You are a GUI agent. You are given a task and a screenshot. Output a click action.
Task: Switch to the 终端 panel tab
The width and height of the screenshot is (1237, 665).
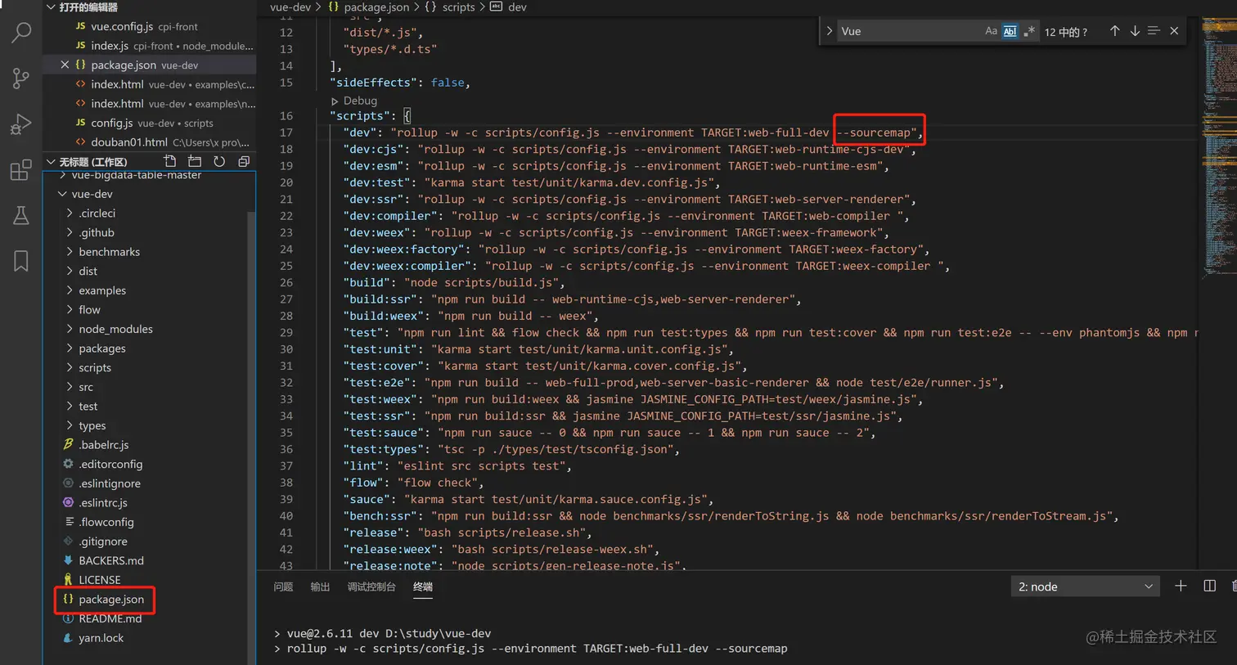point(423,586)
